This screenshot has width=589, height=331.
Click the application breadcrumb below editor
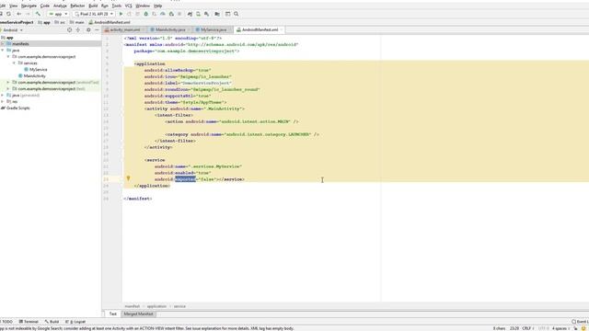click(x=156, y=306)
